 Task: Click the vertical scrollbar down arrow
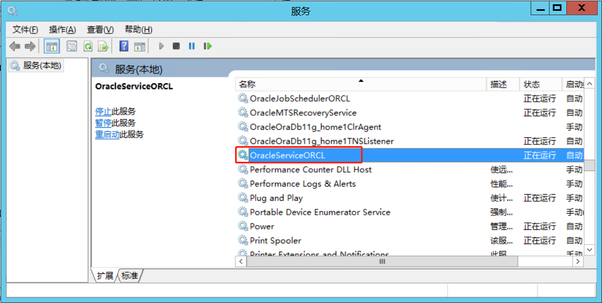590,250
